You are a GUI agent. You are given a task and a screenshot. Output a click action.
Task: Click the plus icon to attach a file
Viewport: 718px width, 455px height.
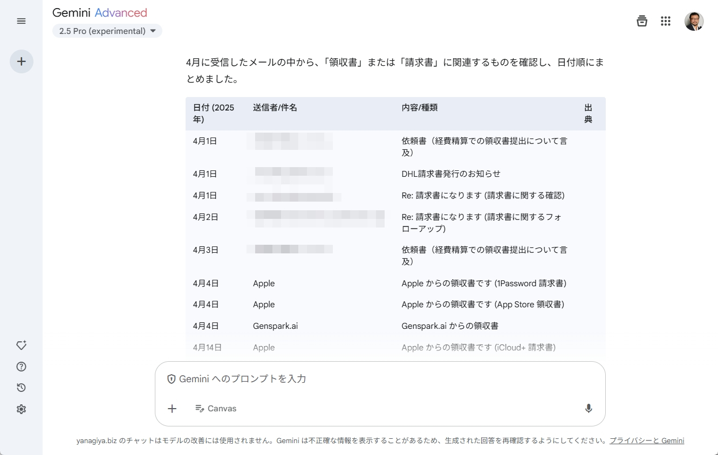tap(172, 409)
